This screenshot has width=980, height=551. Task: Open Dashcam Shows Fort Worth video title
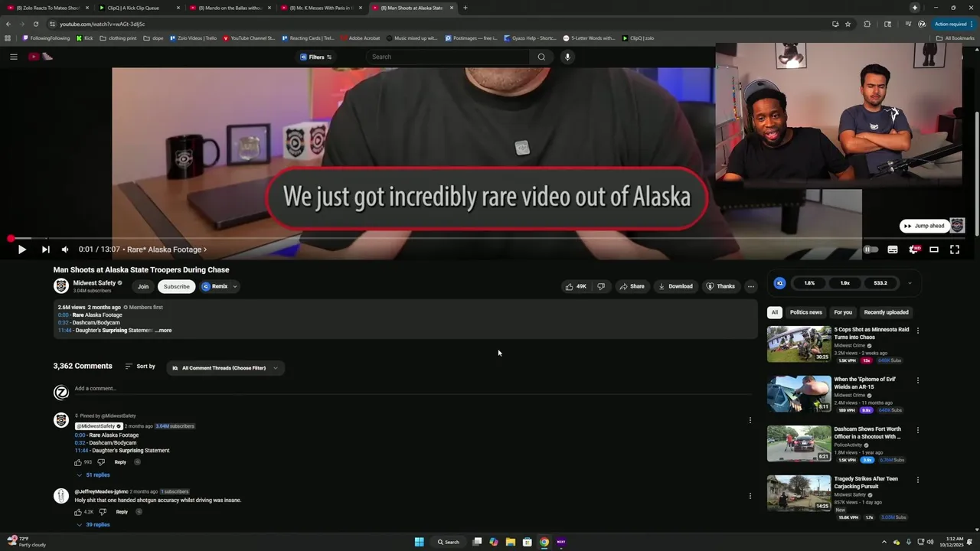pos(867,433)
